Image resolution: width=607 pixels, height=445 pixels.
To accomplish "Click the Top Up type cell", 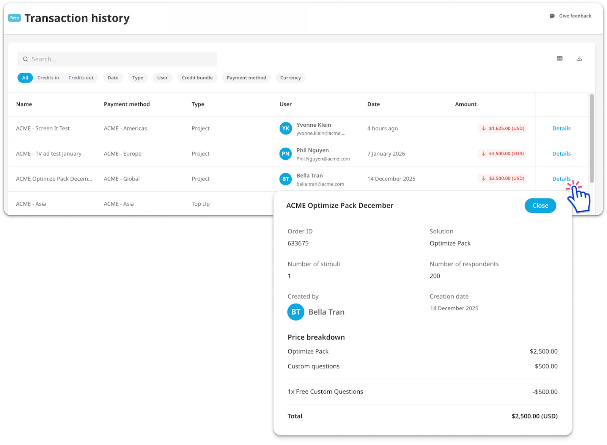I will 201,204.
